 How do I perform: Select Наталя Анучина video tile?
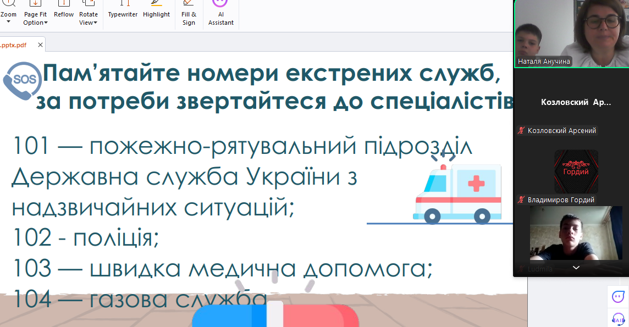571,34
